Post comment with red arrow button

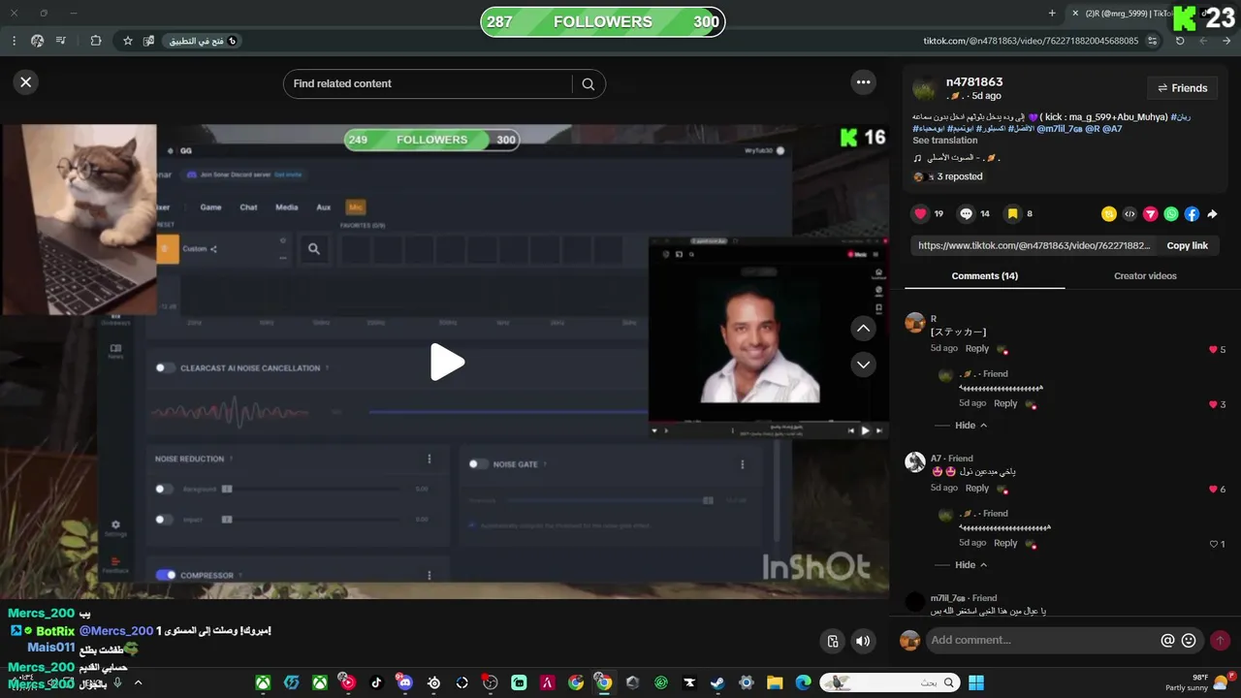click(1220, 641)
